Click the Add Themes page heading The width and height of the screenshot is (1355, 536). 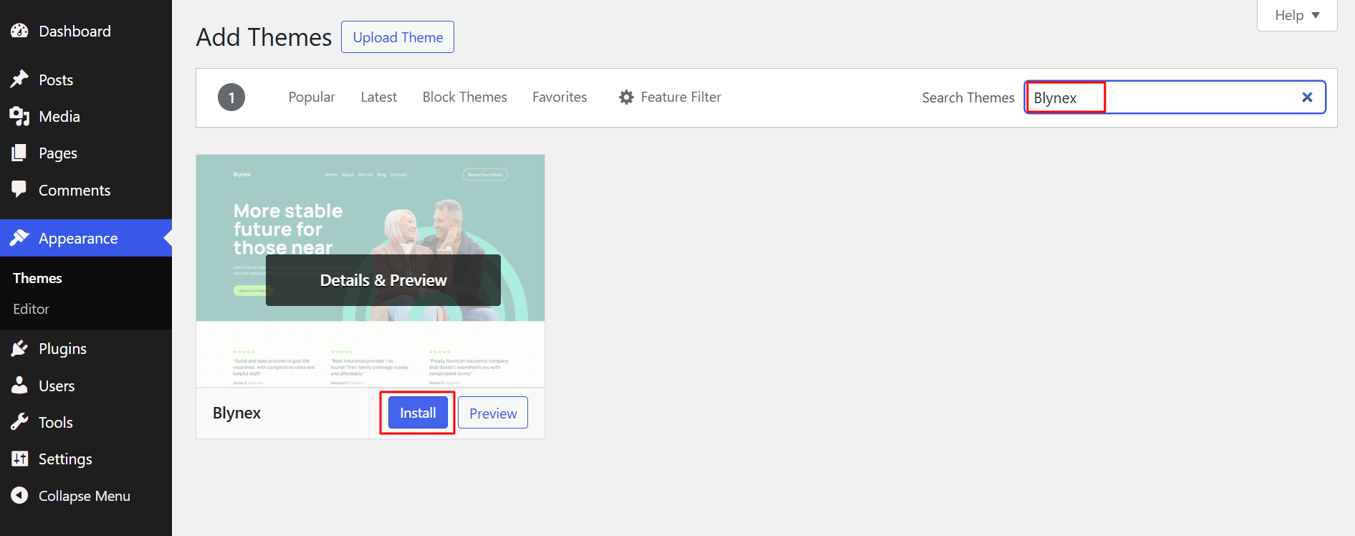pyautogui.click(x=264, y=37)
